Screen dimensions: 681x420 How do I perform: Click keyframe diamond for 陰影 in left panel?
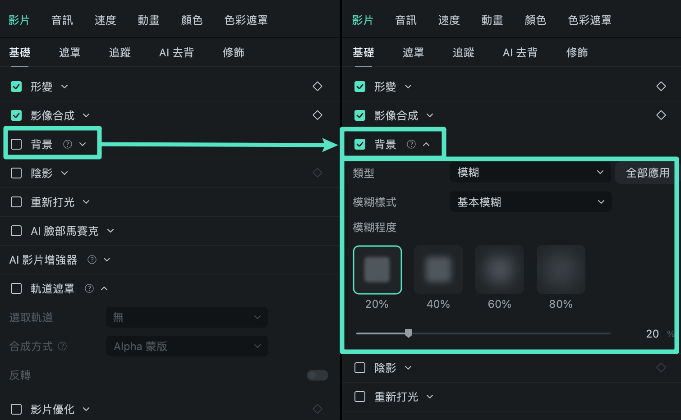pyautogui.click(x=317, y=173)
